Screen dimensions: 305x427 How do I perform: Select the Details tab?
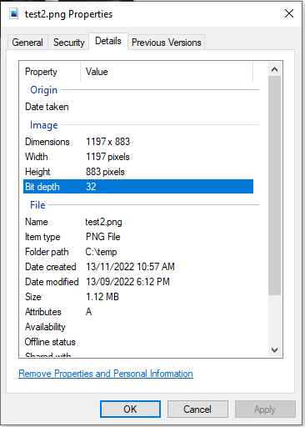tap(108, 41)
